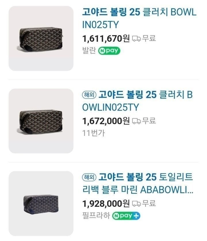
Task: Click the 해외 badge on the 필프라하 listing
Action: 89,177
